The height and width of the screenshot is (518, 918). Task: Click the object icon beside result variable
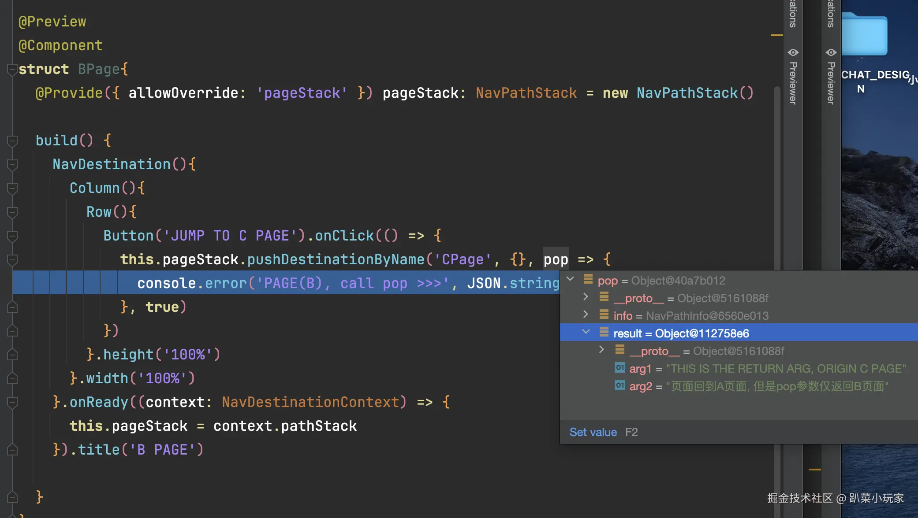pyautogui.click(x=604, y=332)
